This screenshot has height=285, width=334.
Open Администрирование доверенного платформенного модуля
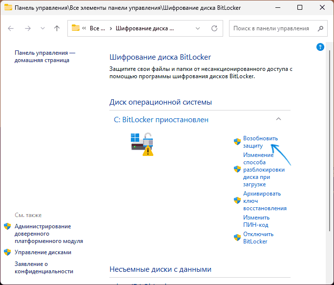49,234
